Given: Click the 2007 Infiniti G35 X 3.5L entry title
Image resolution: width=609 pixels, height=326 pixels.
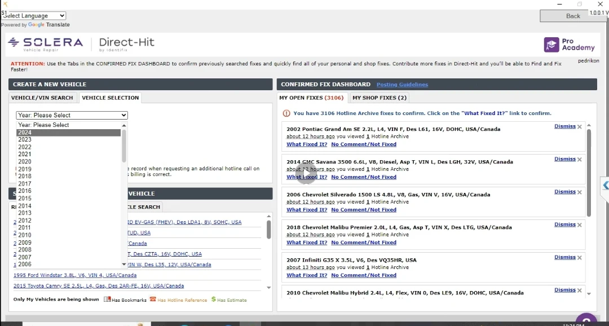Looking at the screenshot, I should [351, 260].
